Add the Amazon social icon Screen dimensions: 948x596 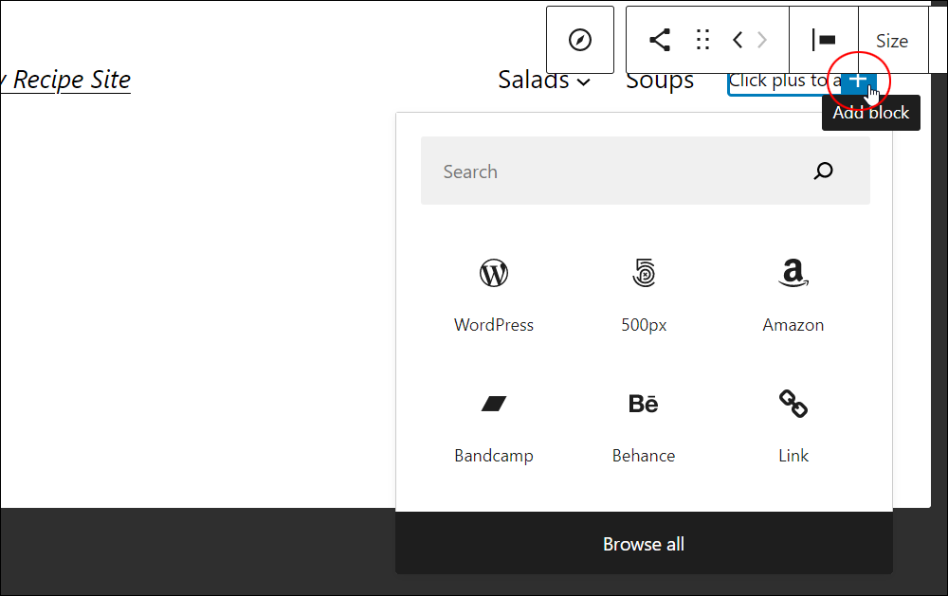click(x=793, y=296)
